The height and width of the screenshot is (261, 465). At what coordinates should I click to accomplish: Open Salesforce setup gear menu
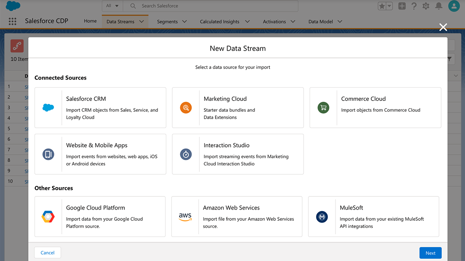click(x=425, y=6)
